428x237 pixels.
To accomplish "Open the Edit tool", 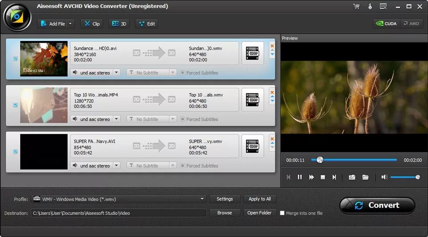I will (x=147, y=24).
